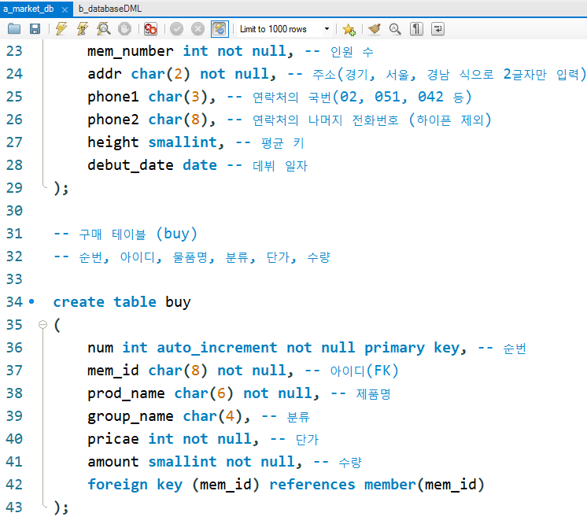Image resolution: width=587 pixels, height=524 pixels.
Task: Click on 'debut_date' column name
Action: (131, 165)
